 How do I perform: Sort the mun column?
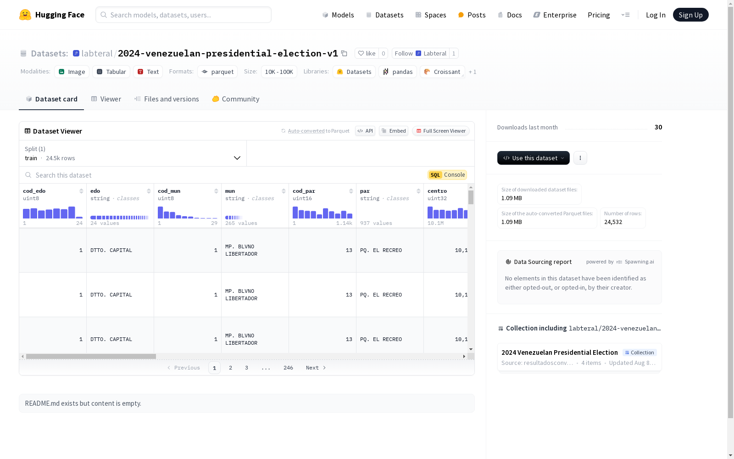coord(284,191)
